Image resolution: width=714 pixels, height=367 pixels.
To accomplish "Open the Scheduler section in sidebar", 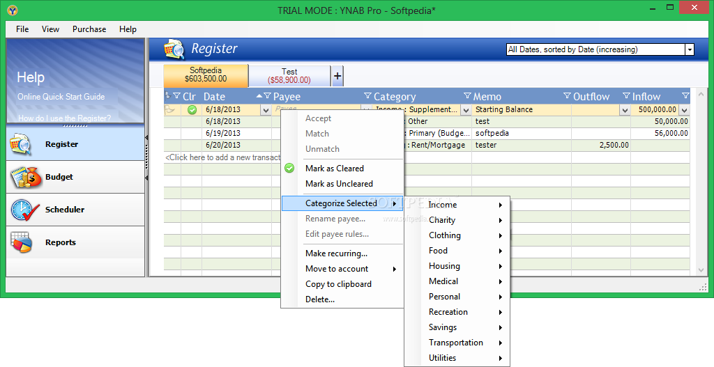I will tap(75, 210).
